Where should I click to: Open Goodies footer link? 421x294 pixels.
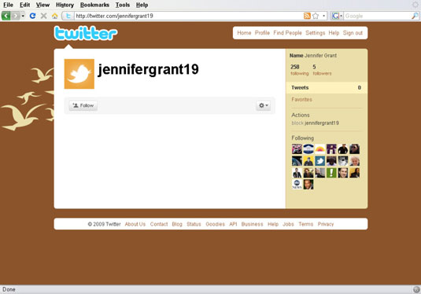(x=215, y=224)
